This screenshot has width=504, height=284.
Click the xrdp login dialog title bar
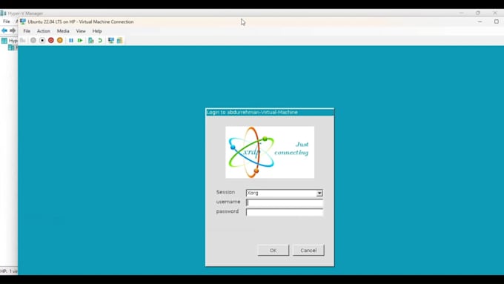(270, 112)
